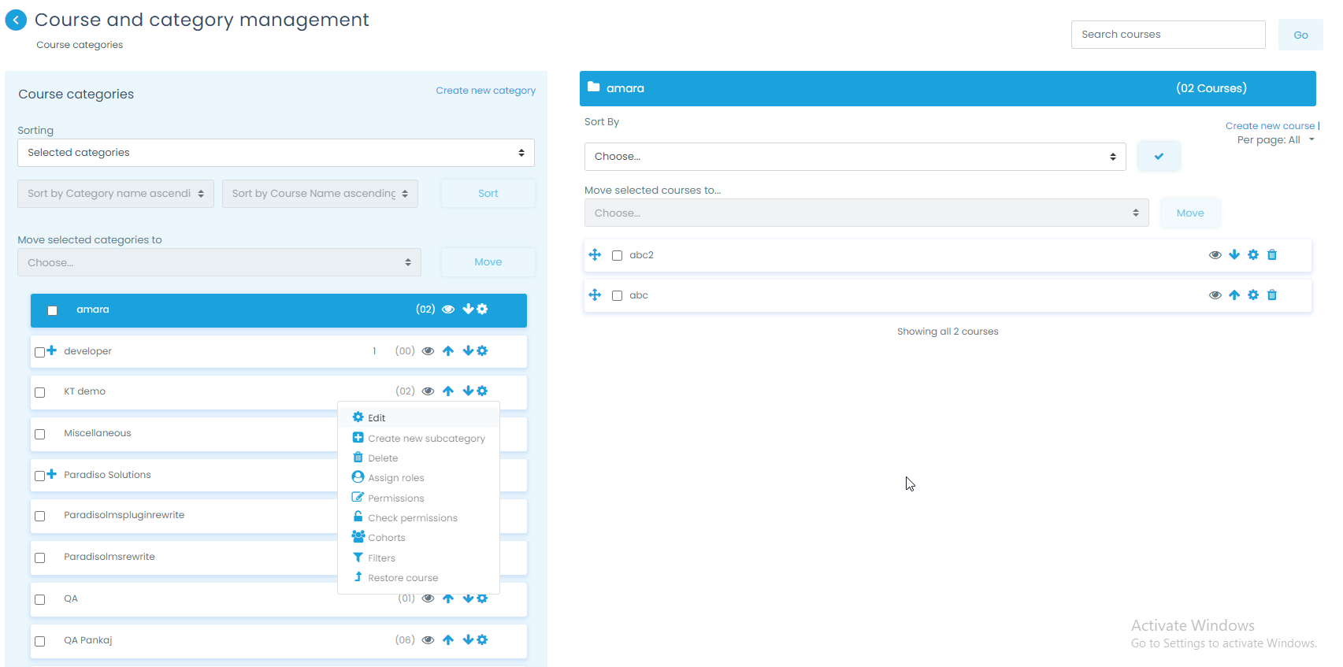Click the checkmark sort confirm button

pyautogui.click(x=1159, y=157)
